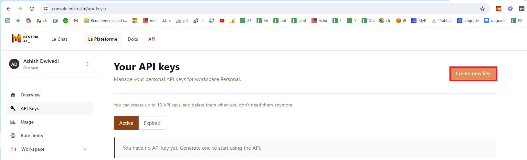Open the Ashish Dwivedi workspace switcher
The width and height of the screenshot is (527, 160).
click(x=50, y=64)
